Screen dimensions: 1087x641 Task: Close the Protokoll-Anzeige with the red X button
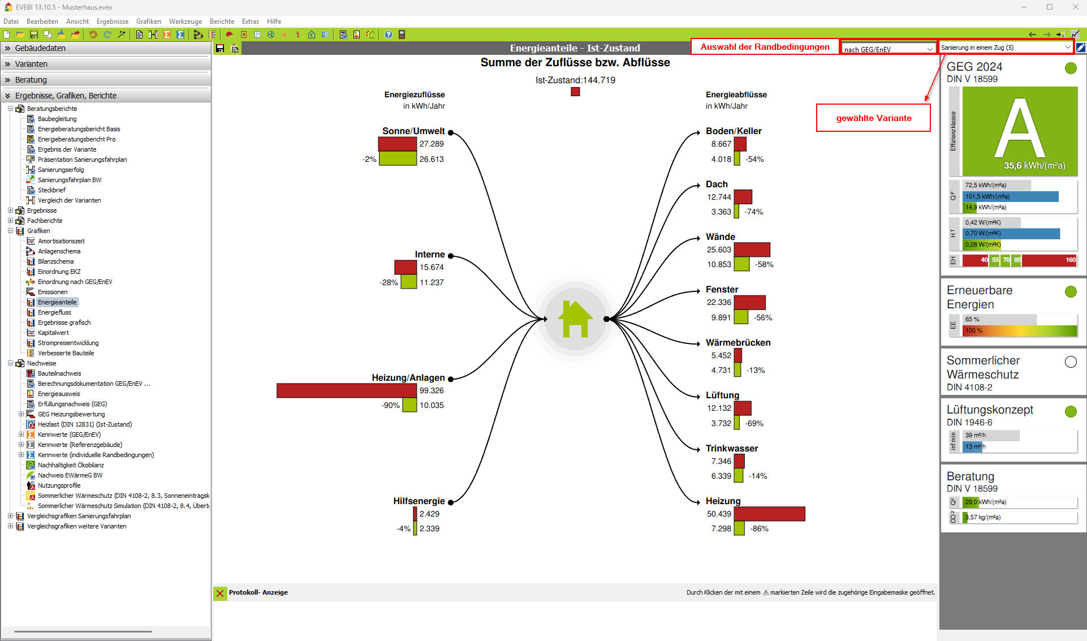pyautogui.click(x=220, y=593)
